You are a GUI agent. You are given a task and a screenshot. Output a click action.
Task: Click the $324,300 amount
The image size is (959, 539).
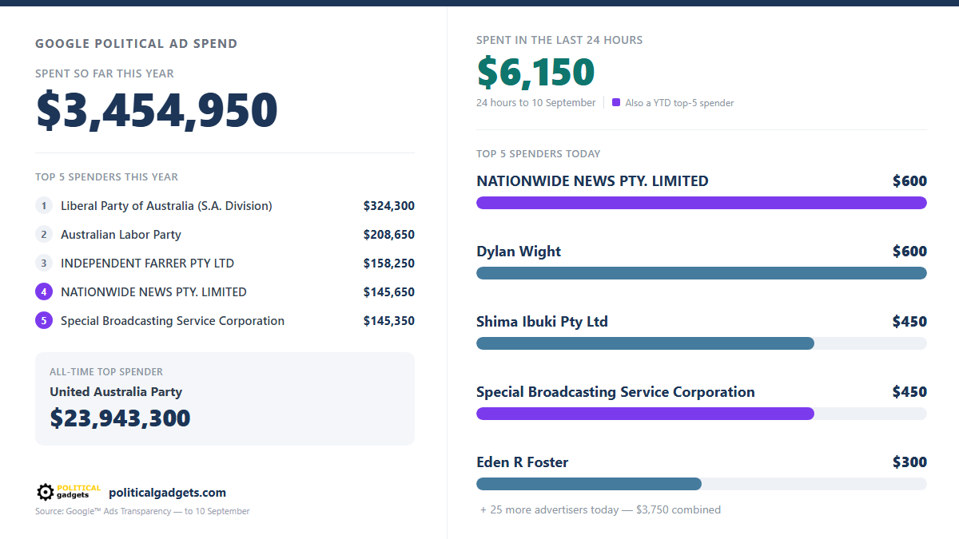coord(389,206)
